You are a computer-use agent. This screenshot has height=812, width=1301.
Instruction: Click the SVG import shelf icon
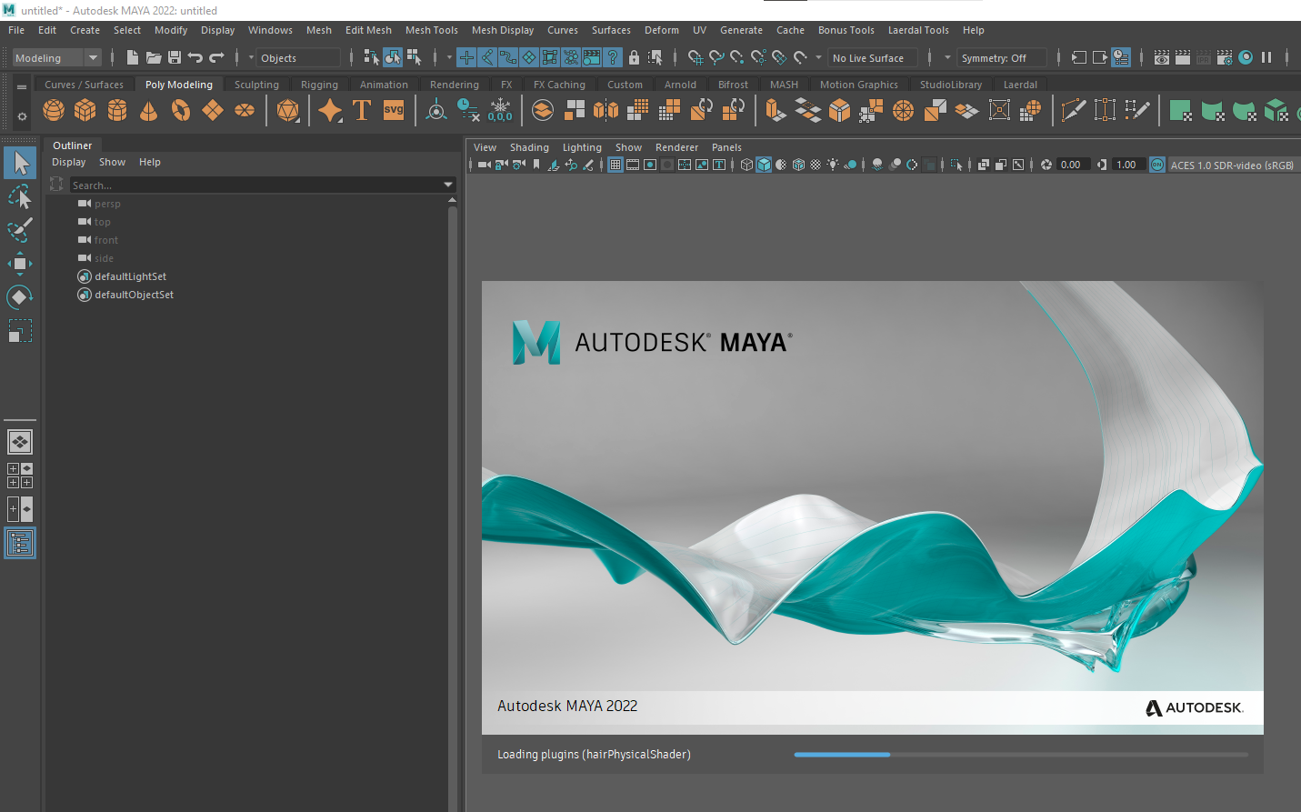pos(394,111)
